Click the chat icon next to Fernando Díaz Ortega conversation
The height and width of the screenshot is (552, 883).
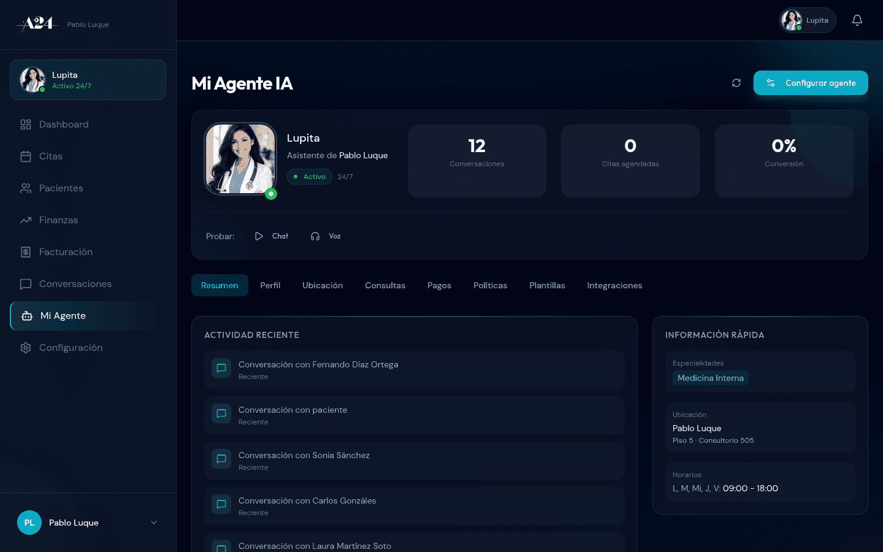tap(221, 368)
